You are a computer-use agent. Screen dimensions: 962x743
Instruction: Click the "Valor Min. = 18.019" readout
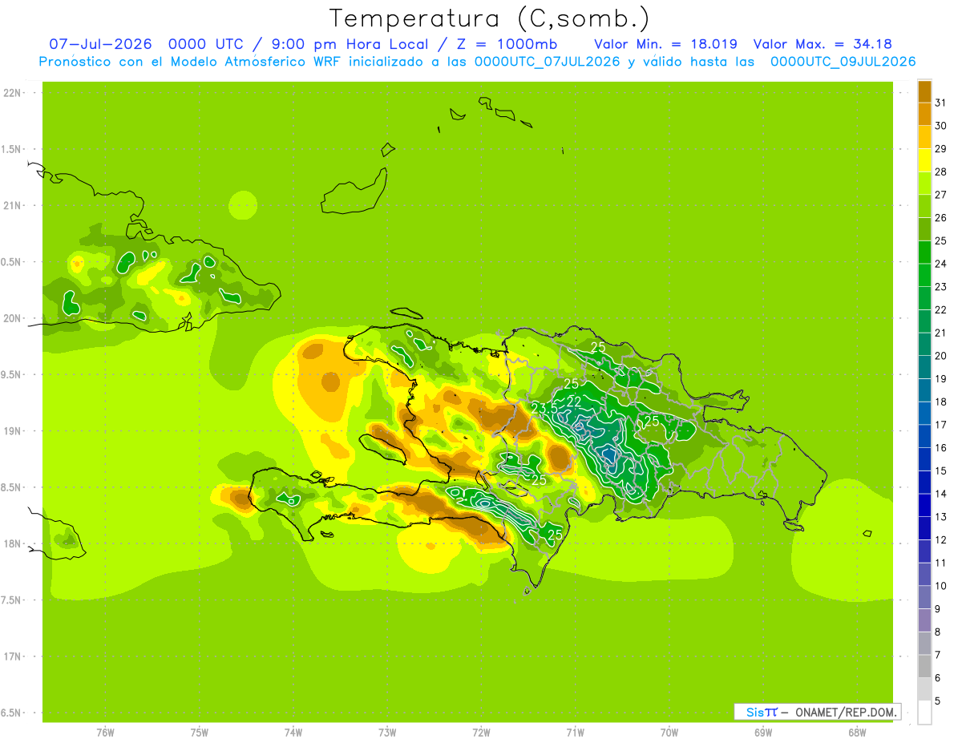(x=665, y=44)
